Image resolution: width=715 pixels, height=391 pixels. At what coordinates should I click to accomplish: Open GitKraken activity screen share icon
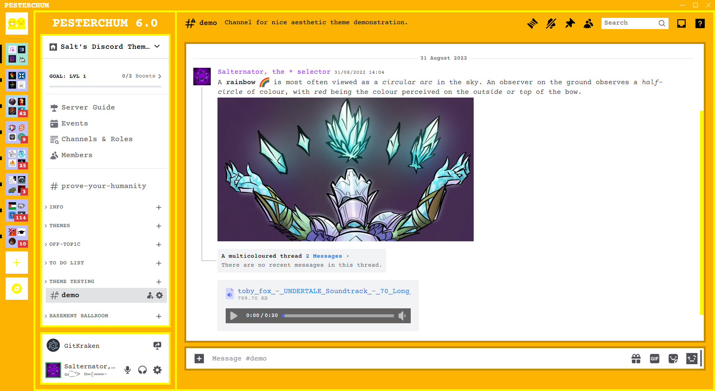157,346
